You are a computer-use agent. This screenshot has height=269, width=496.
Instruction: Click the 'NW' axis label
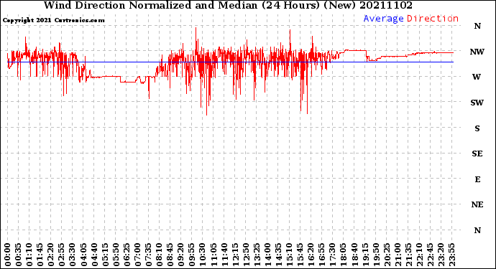click(x=477, y=52)
